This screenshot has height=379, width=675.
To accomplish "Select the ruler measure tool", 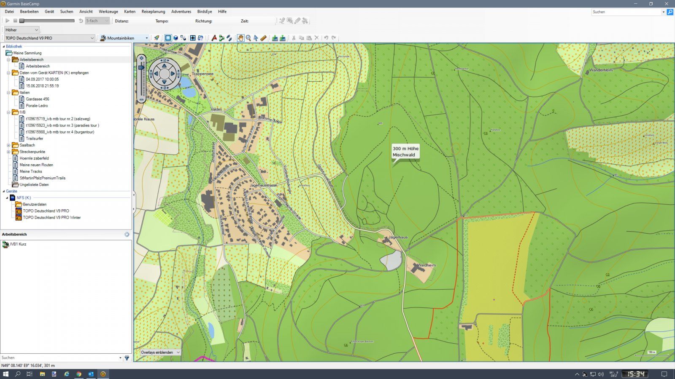I will pyautogui.click(x=263, y=38).
